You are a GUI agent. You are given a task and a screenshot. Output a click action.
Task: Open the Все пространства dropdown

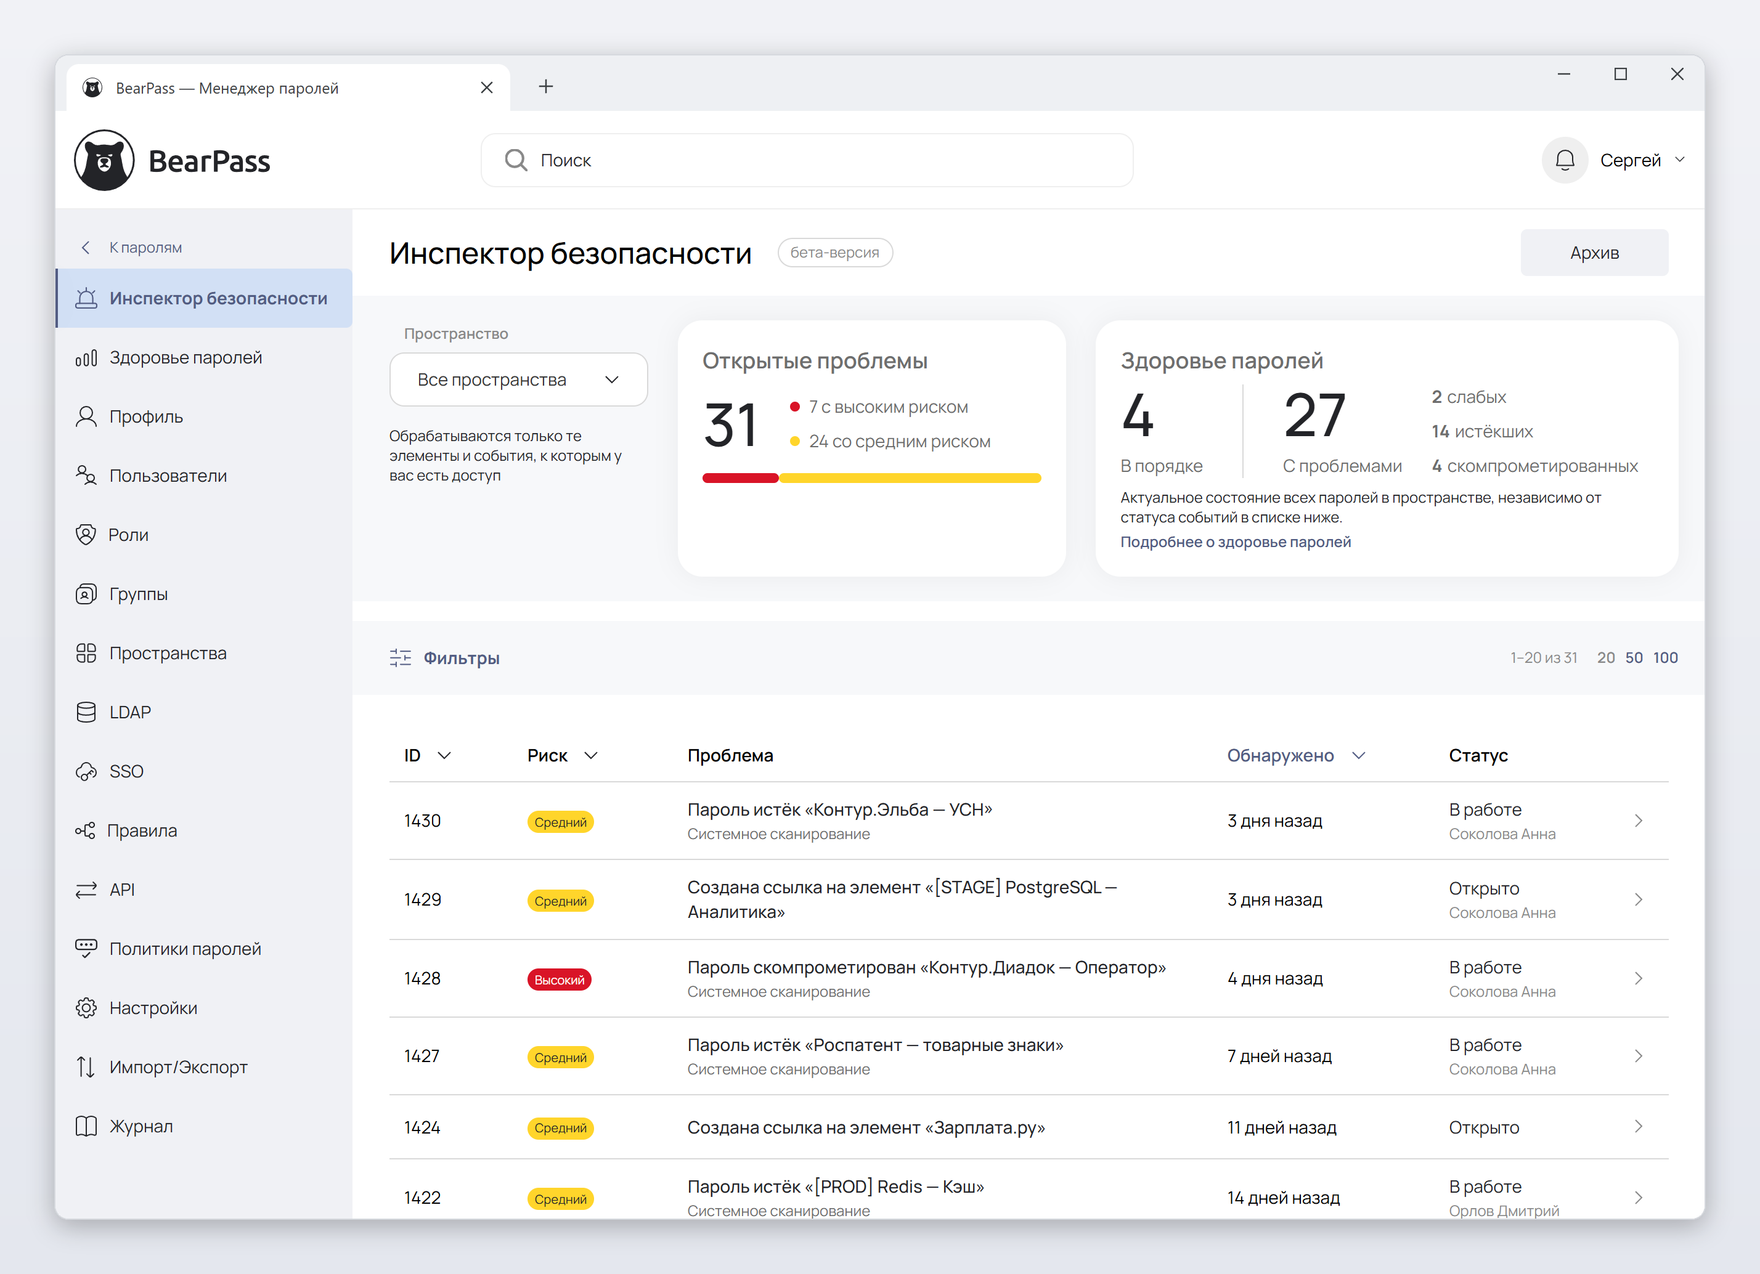click(518, 379)
